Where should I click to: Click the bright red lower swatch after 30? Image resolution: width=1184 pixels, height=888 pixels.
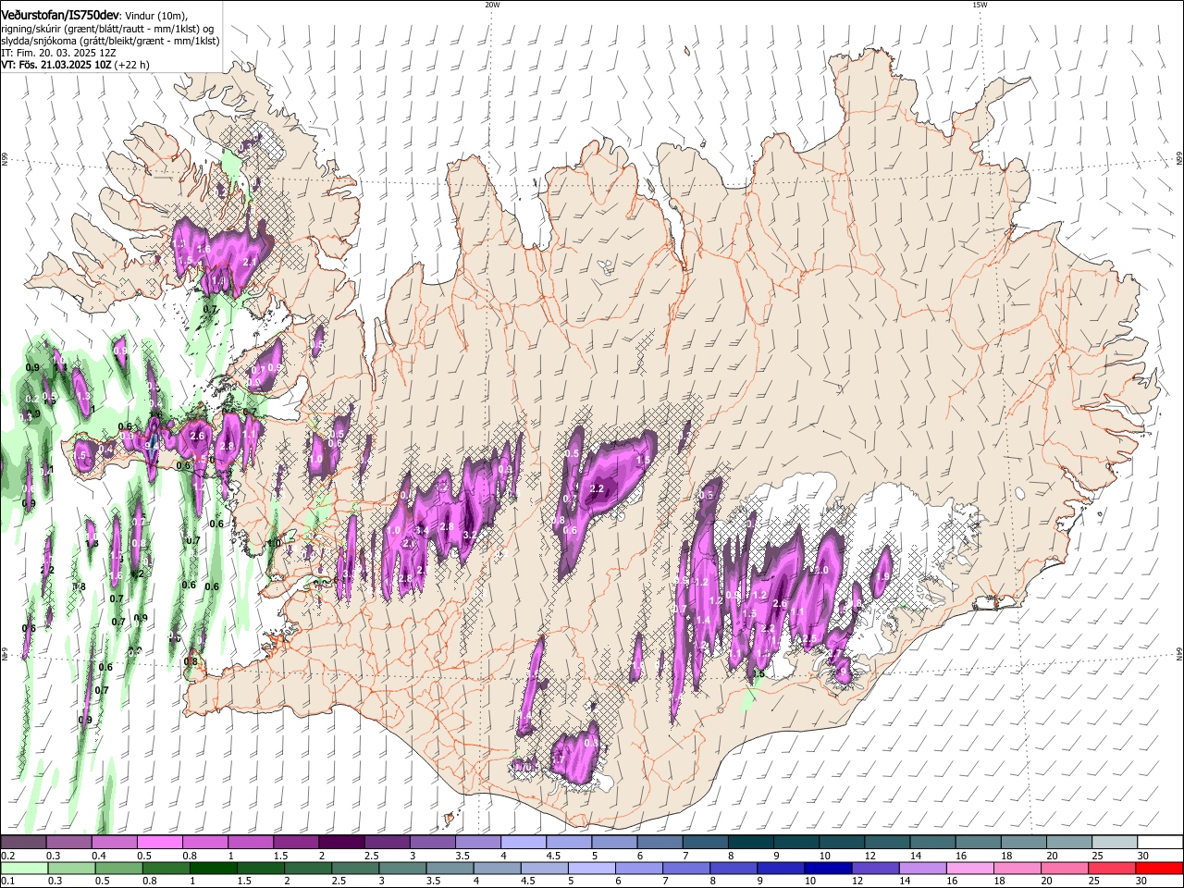click(1157, 869)
